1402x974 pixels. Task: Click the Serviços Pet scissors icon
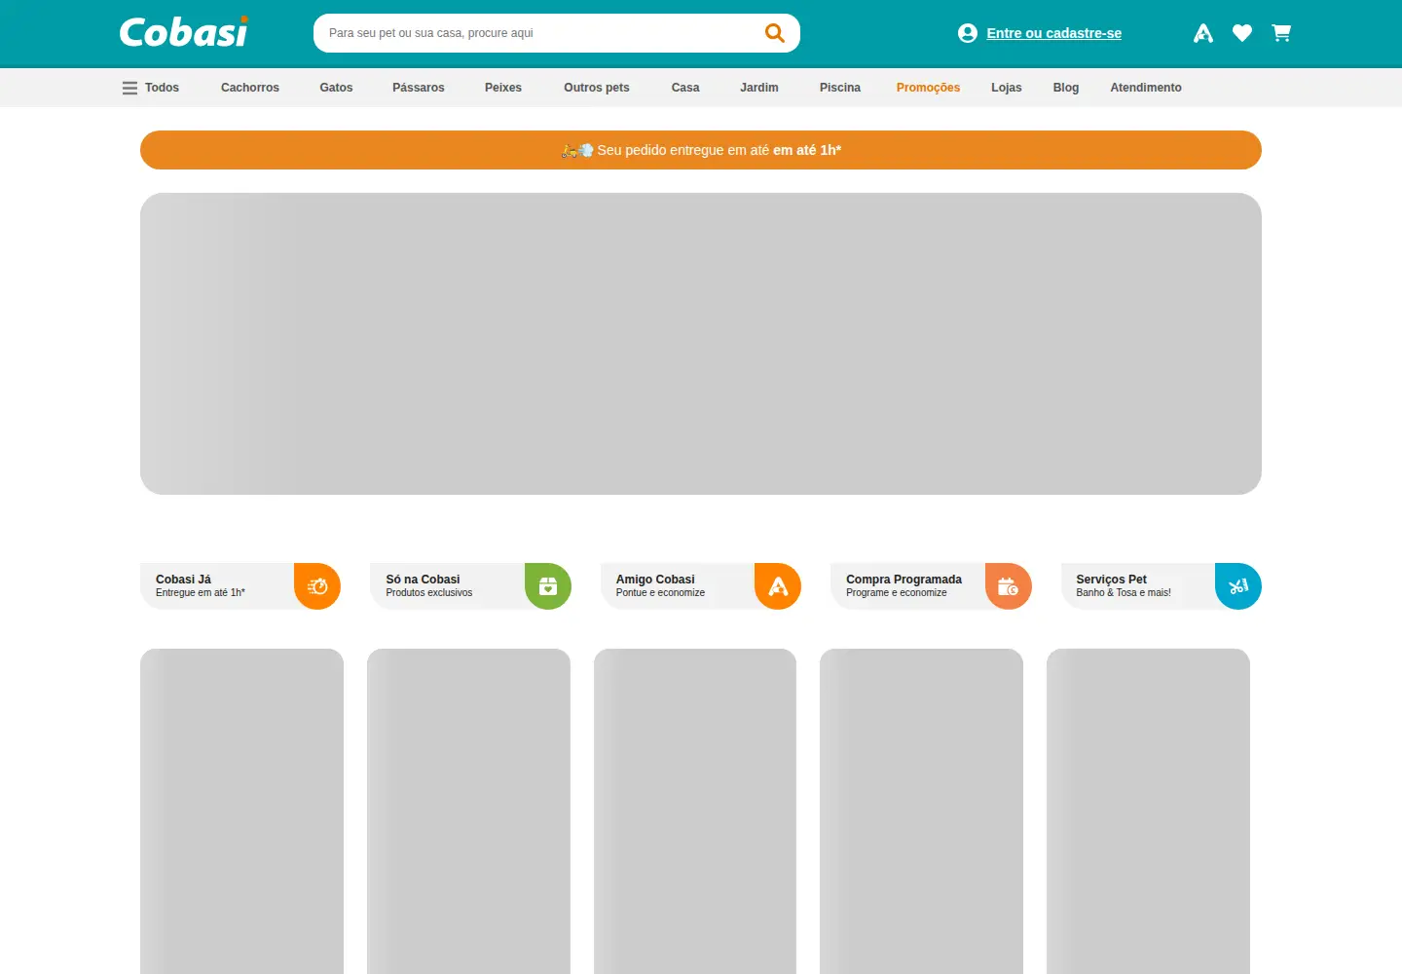1238,586
